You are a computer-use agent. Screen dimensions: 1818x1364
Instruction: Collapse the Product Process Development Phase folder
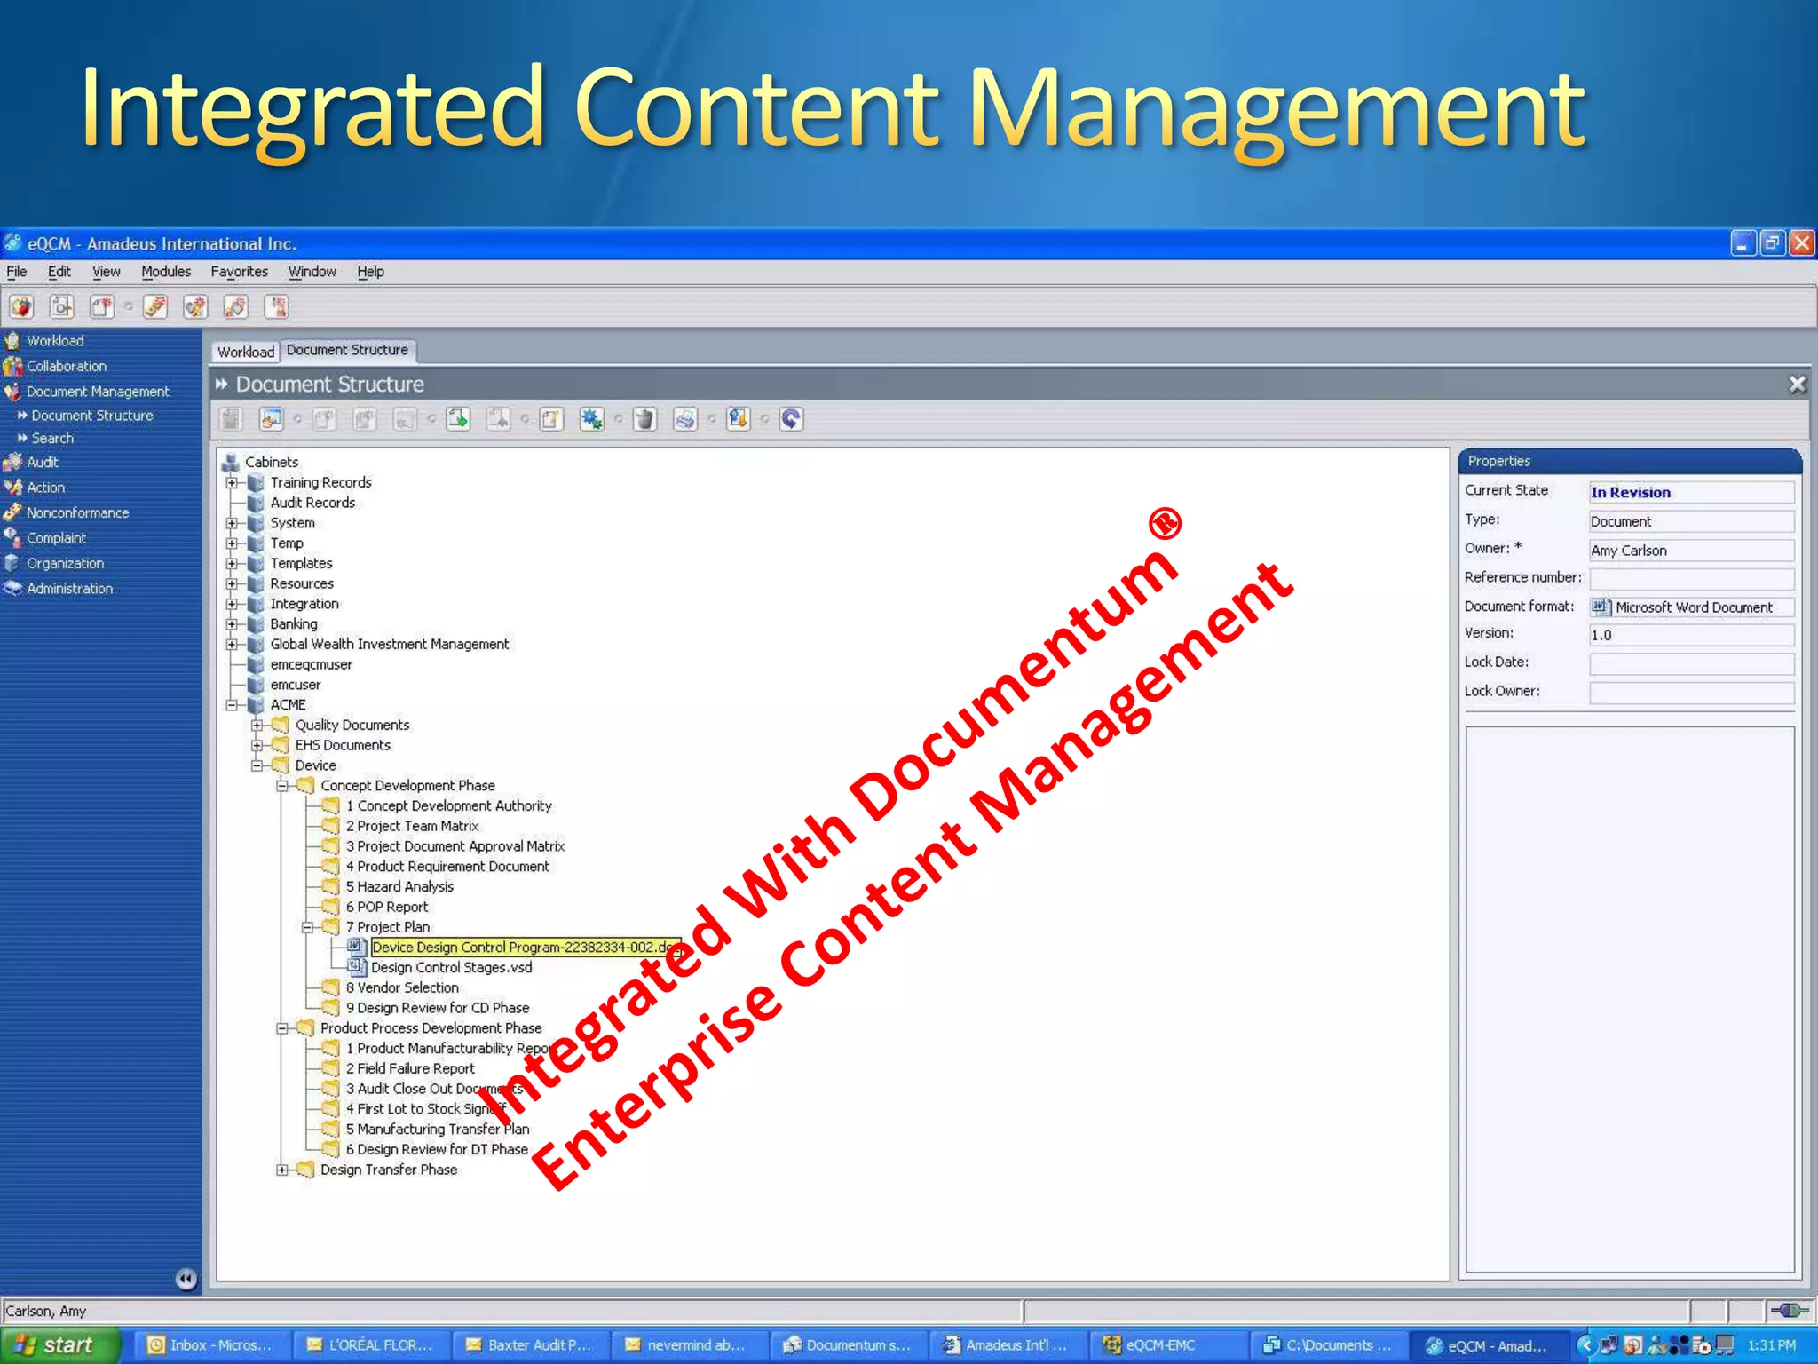point(282,1028)
